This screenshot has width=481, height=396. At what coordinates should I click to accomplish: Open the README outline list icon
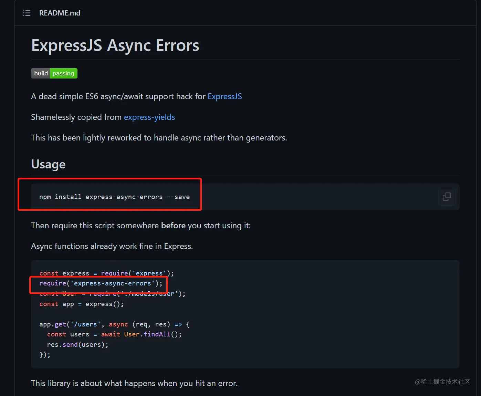pos(27,13)
